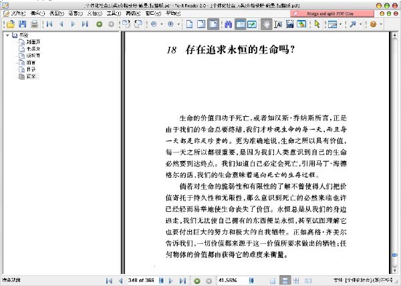Image resolution: width=401 pixels, height=286 pixels.
Task: Select the 封面页 bookmark
Action: [x=33, y=42]
